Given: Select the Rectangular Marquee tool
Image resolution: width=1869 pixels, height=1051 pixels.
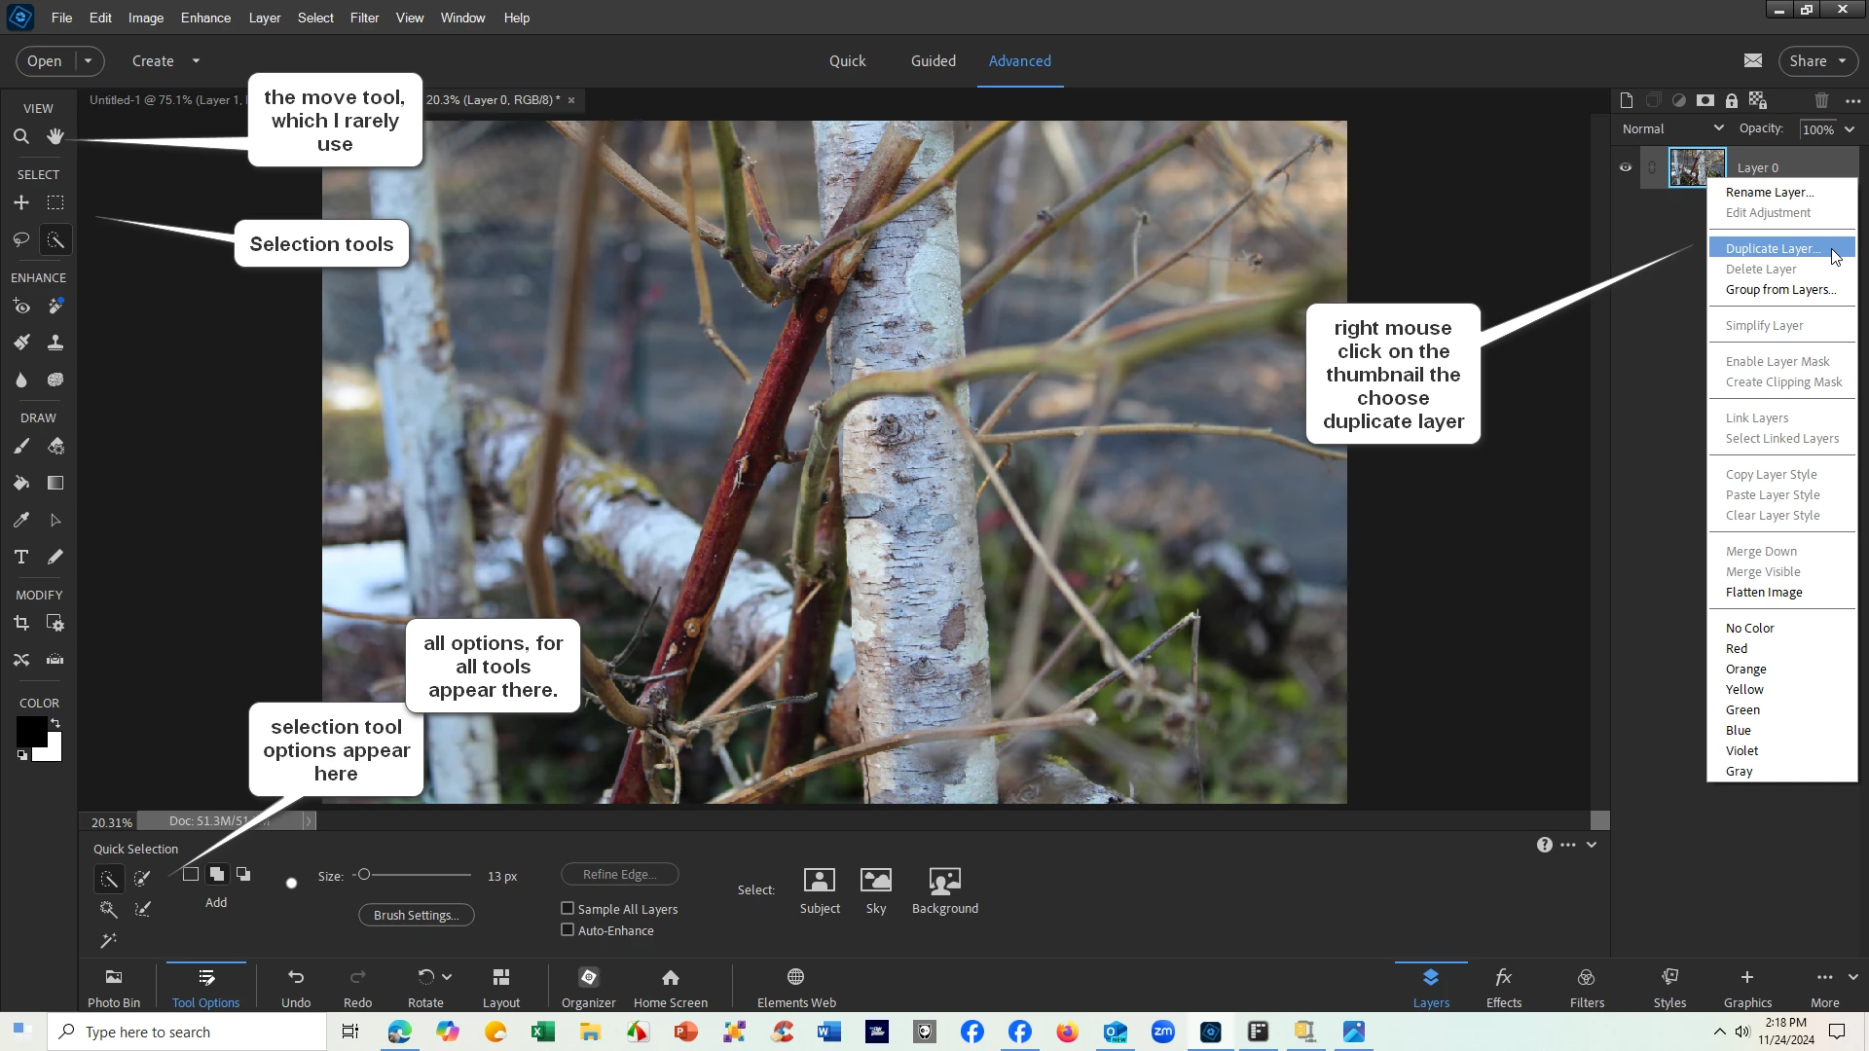Looking at the screenshot, I should (55, 203).
